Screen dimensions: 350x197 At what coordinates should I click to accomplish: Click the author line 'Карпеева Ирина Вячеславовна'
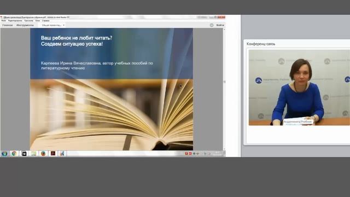click(71, 63)
